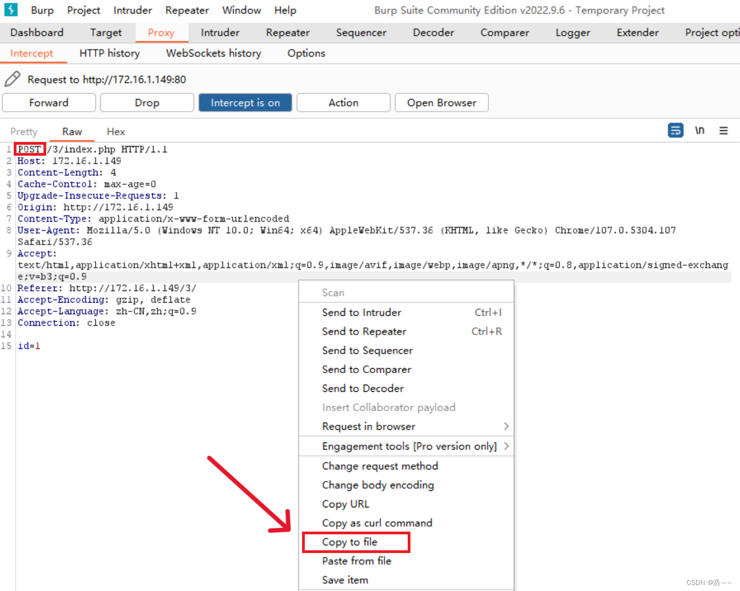Switch to WebSockets history sub-tab
740x591 pixels.
click(213, 53)
